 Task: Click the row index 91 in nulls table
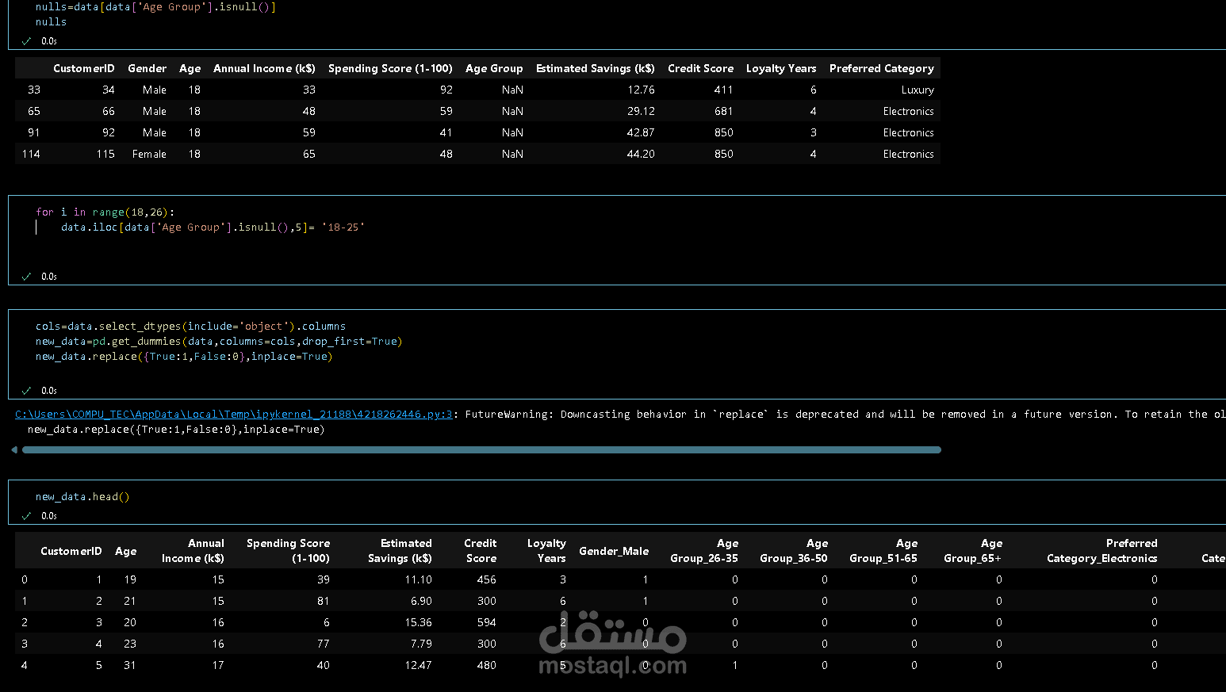(34, 133)
